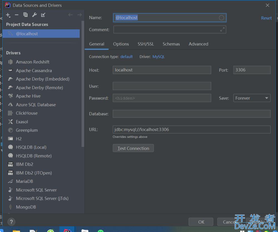Image resolution: width=278 pixels, height=232 pixels.
Task: Expand the Comment field editor
Action: (222, 29)
